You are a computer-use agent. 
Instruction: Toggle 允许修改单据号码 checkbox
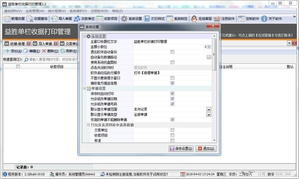click(x=172, y=104)
